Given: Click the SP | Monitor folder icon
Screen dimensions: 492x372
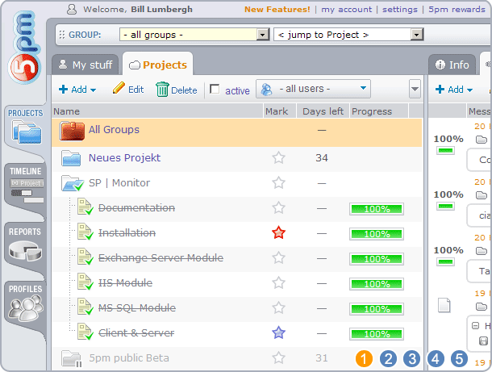Looking at the screenshot, I should (73, 183).
